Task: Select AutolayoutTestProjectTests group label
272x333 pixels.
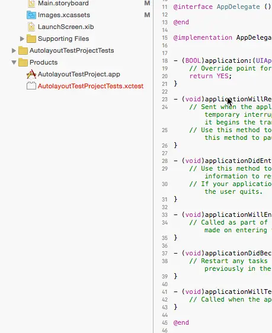Action: (x=72, y=50)
